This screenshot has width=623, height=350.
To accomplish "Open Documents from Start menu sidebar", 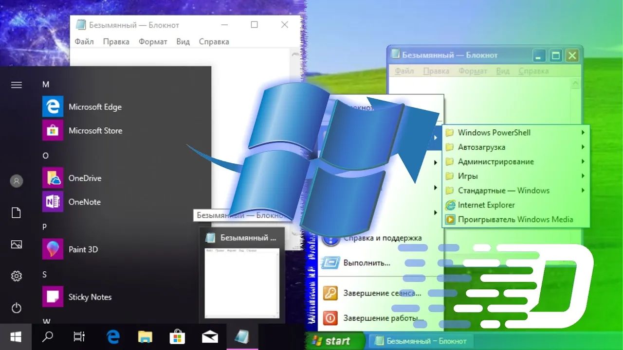I will tap(17, 213).
